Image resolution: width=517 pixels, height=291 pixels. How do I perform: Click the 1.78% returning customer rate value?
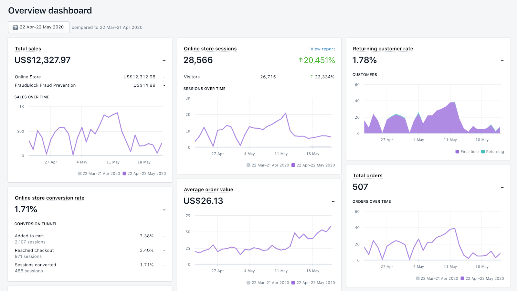click(364, 60)
